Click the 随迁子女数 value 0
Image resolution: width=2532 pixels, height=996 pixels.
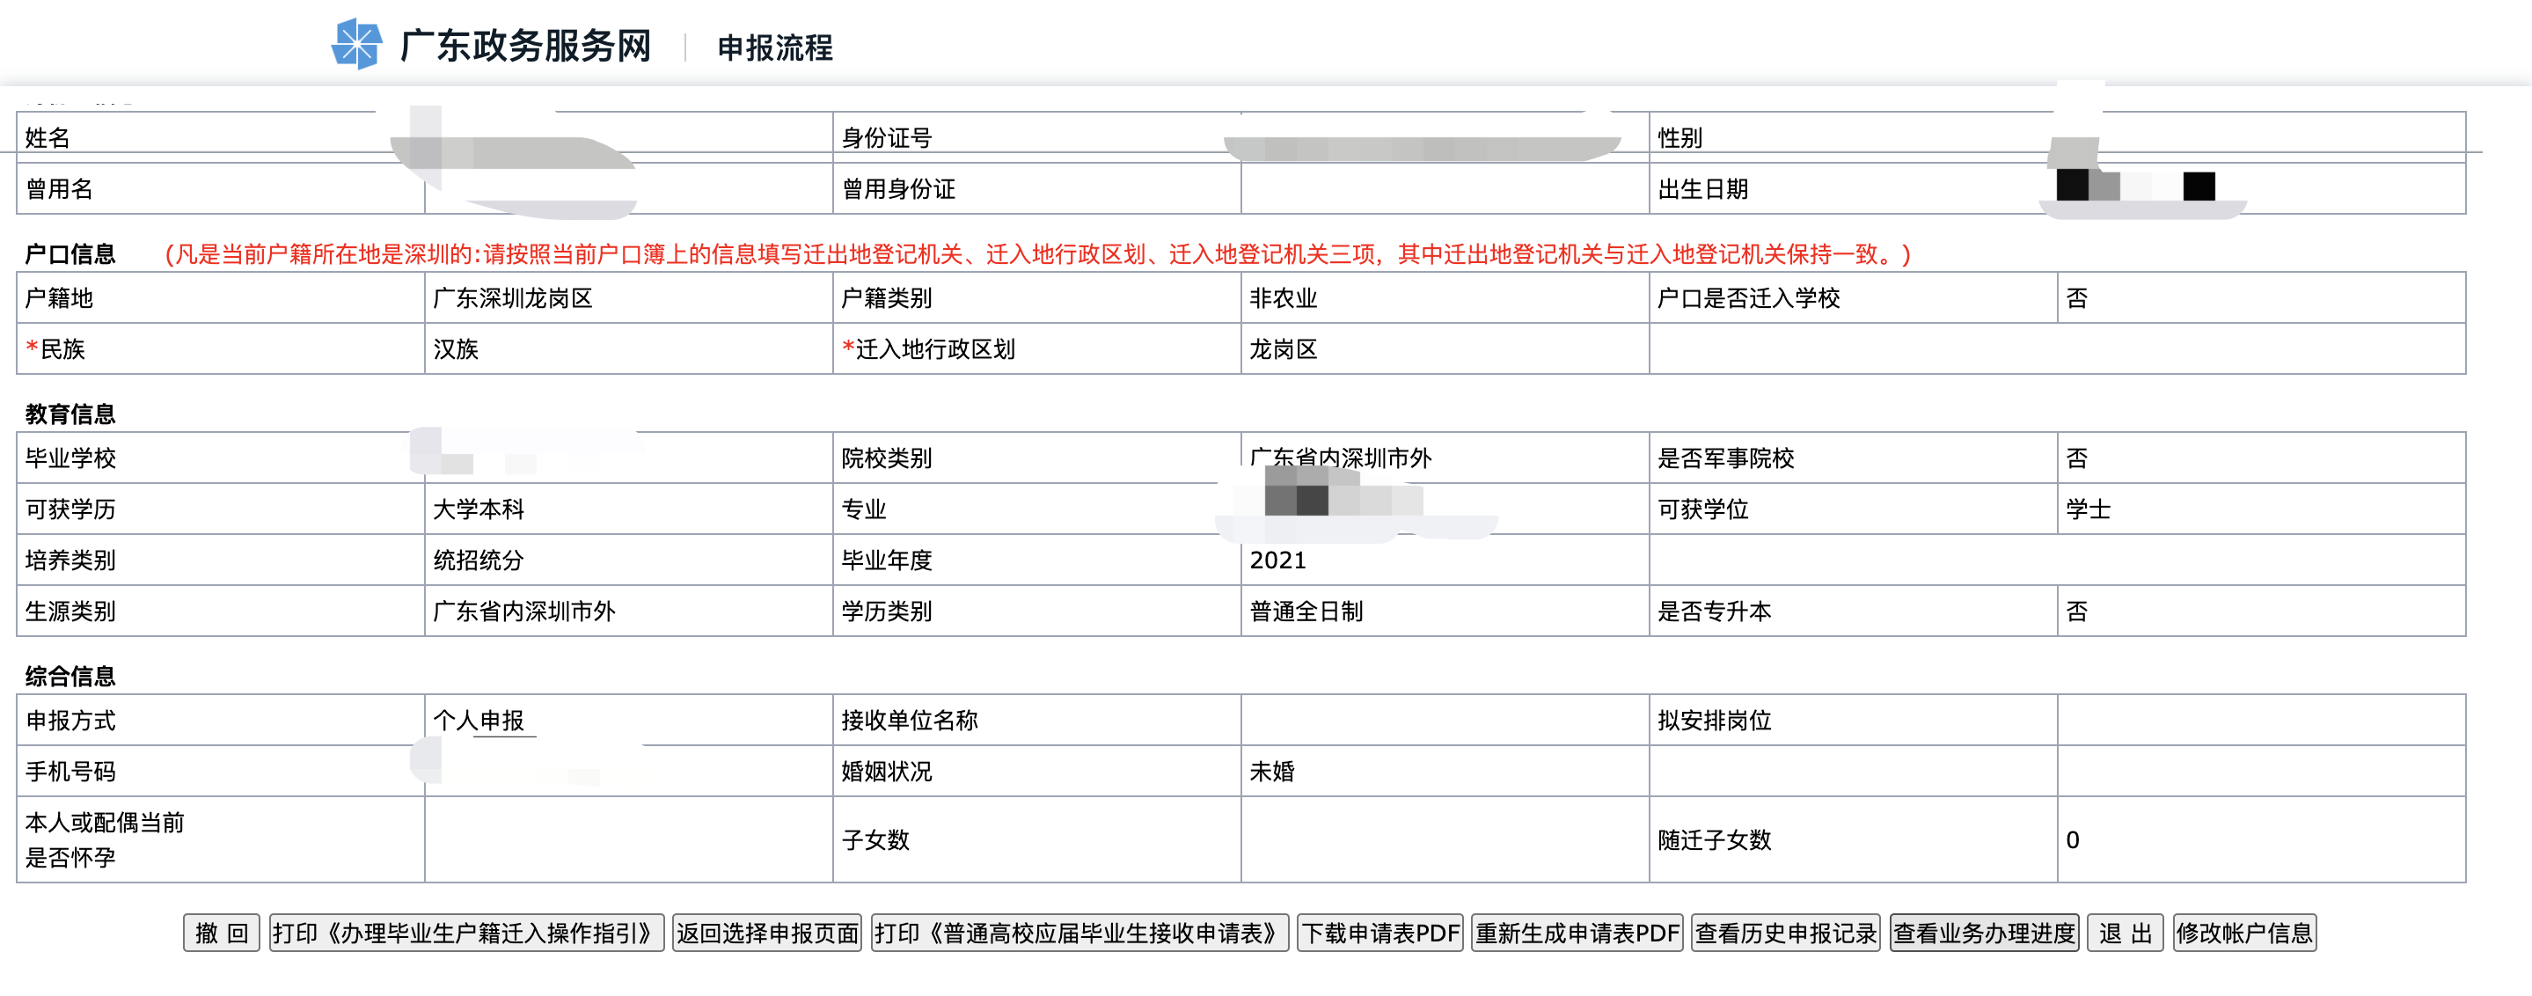[x=2072, y=839]
